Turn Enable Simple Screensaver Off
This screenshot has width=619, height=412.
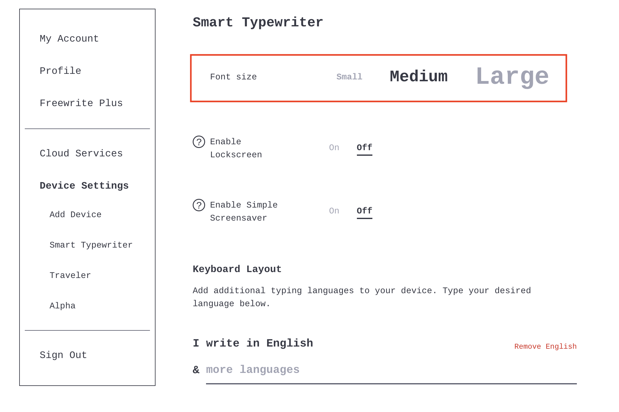click(x=364, y=212)
